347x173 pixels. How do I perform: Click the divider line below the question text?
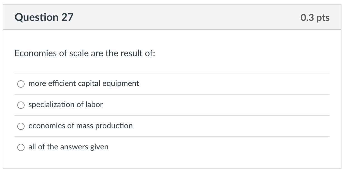point(173,73)
